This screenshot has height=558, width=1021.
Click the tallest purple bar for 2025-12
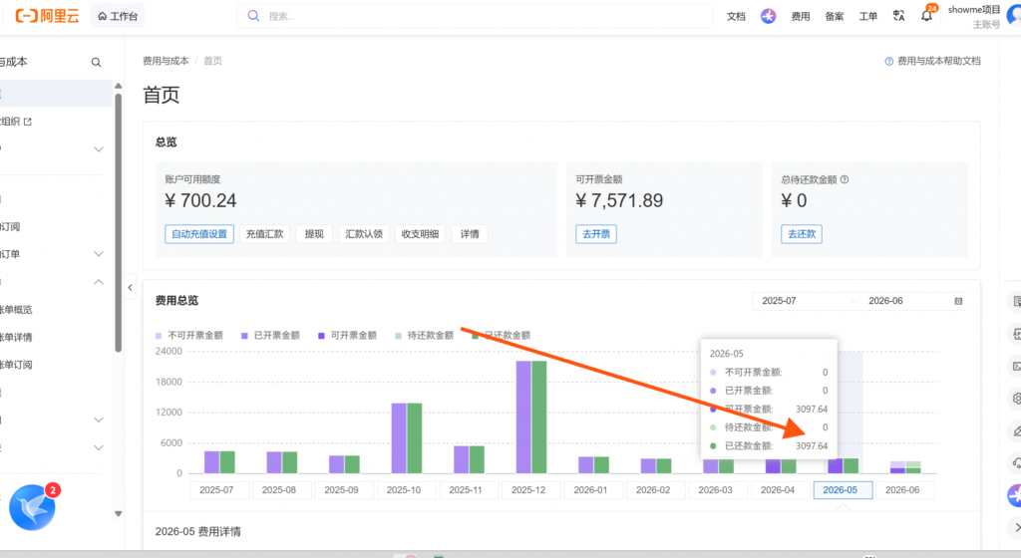pyautogui.click(x=523, y=417)
